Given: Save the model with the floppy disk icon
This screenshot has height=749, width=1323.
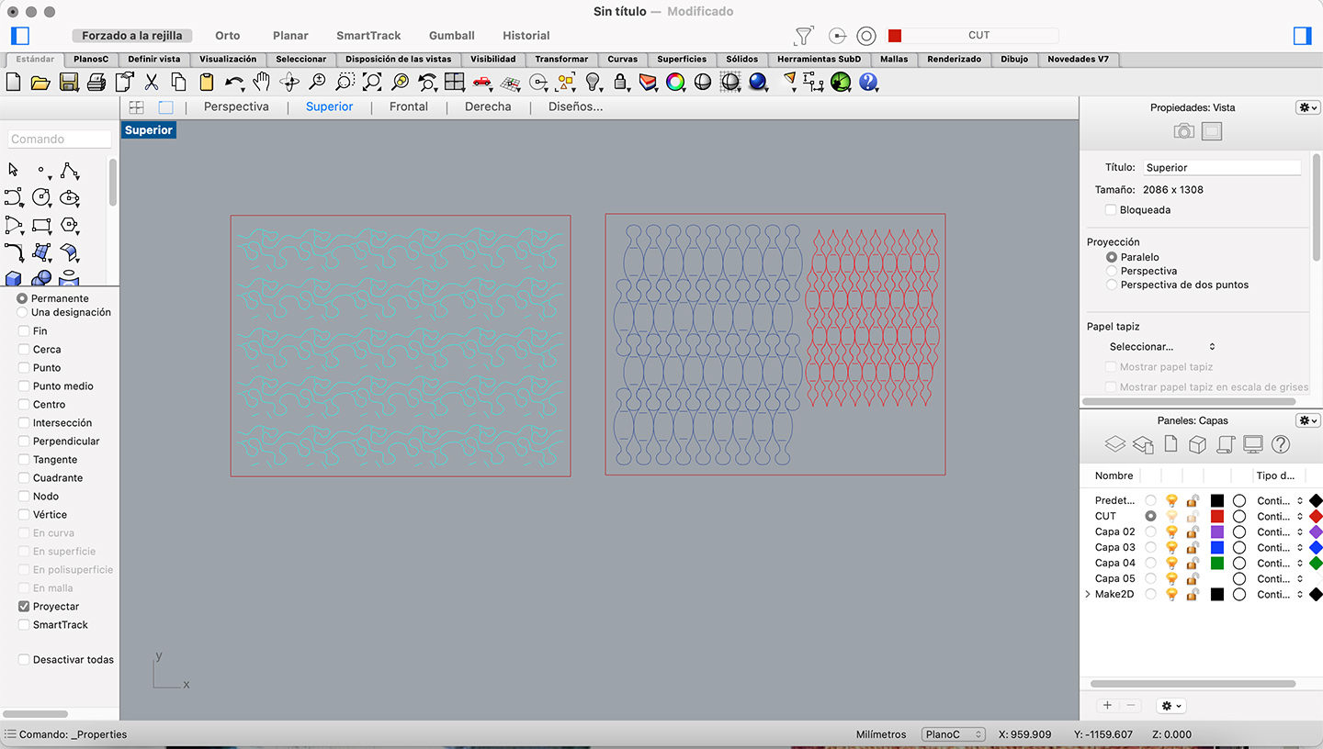Looking at the screenshot, I should click(68, 83).
